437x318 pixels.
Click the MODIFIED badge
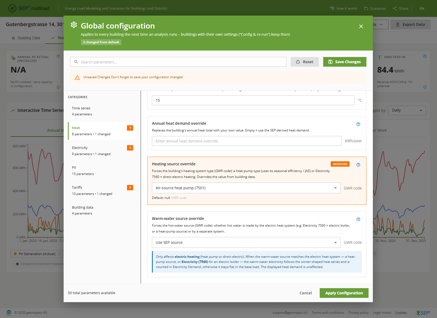[x=340, y=164]
